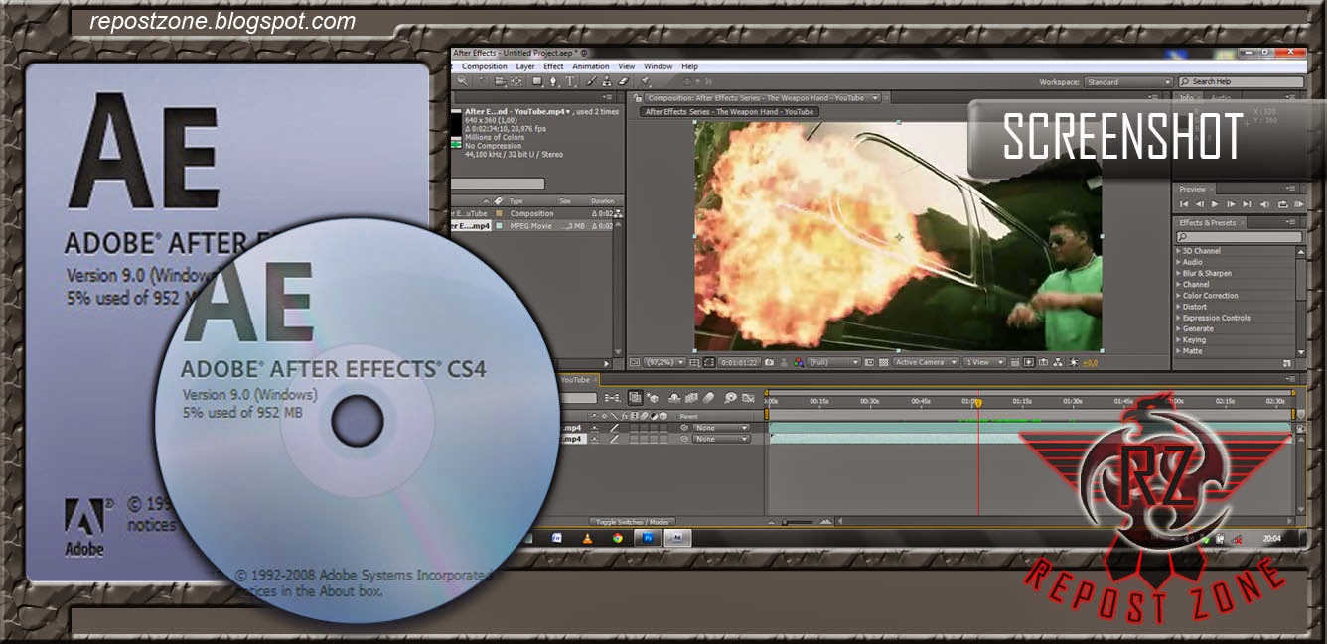1327x644 pixels.
Task: Click the current time 0:01:01:22 display
Action: pos(739,362)
